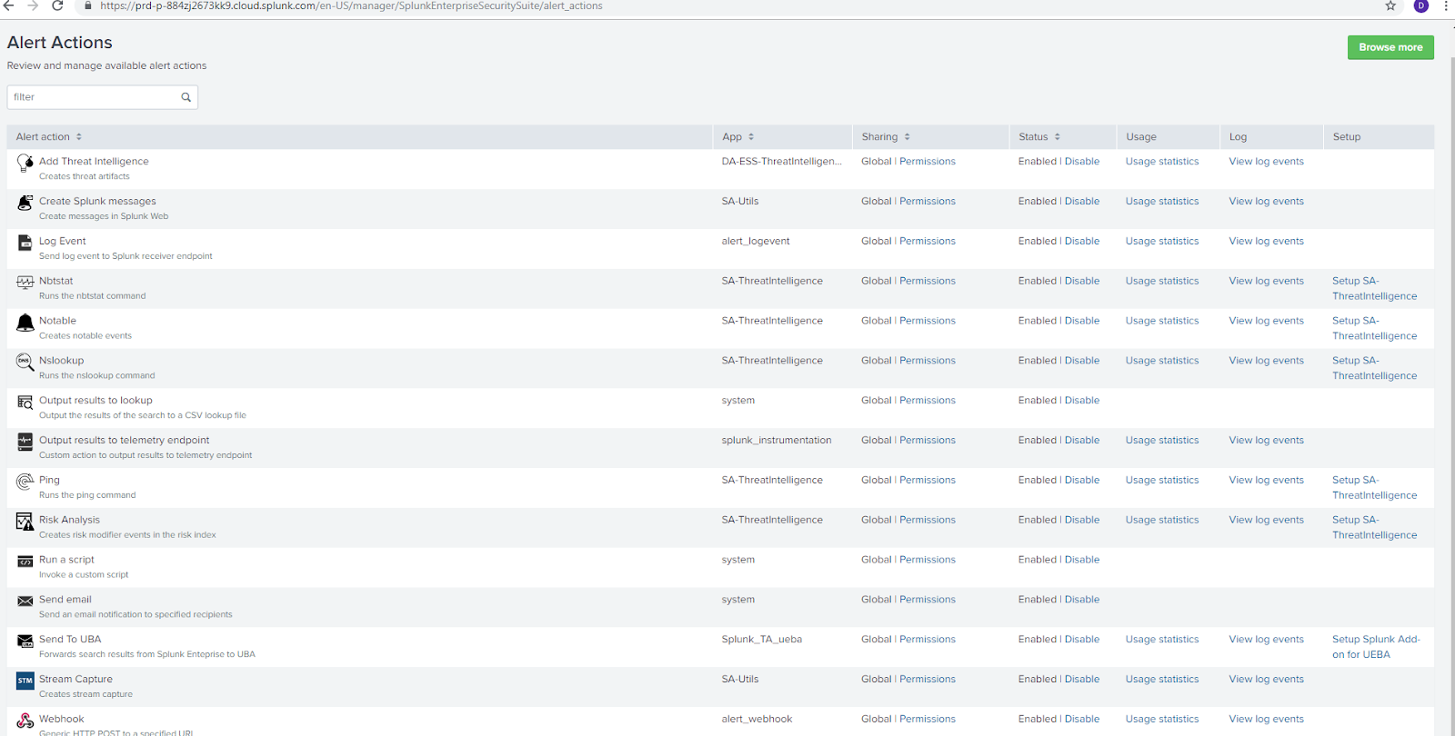
Task: Click the Send To UBA icon
Action: pos(25,642)
